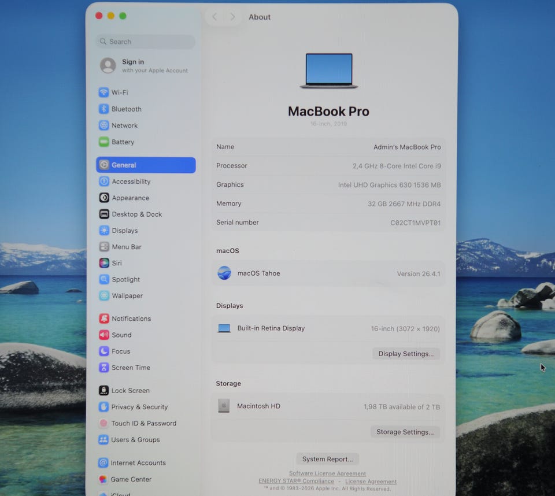This screenshot has height=496, width=555.
Task: Click the Focus moon icon
Action: pyautogui.click(x=103, y=351)
